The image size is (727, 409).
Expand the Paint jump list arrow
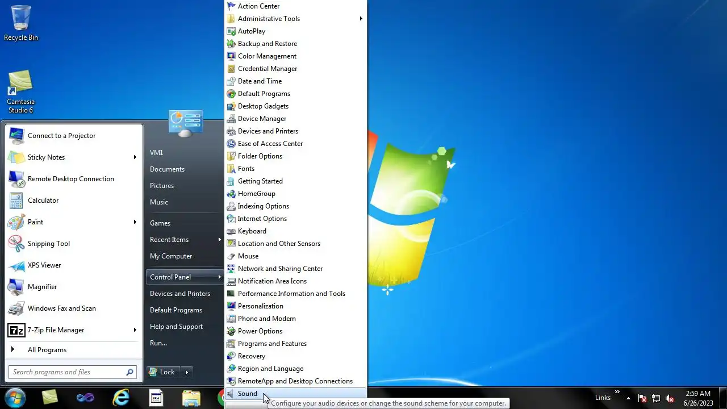tap(135, 222)
